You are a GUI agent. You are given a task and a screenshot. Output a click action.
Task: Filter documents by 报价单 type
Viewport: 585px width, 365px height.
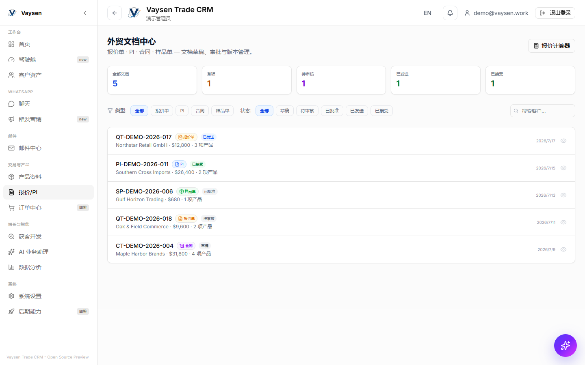[x=162, y=111]
